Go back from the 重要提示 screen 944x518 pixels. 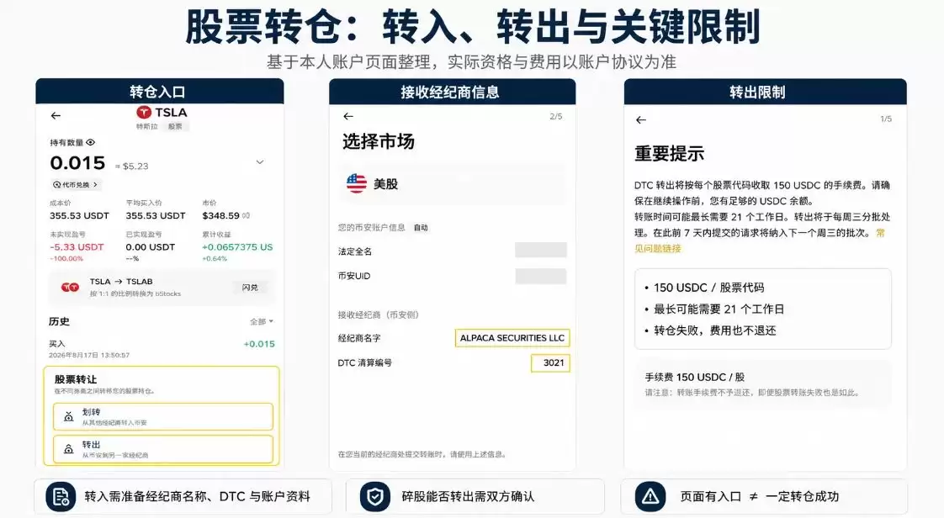641,120
